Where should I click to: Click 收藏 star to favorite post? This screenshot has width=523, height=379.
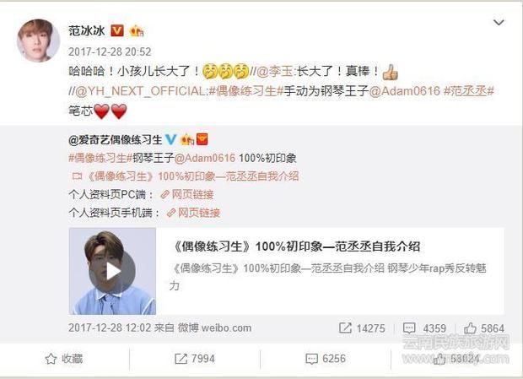click(x=64, y=359)
